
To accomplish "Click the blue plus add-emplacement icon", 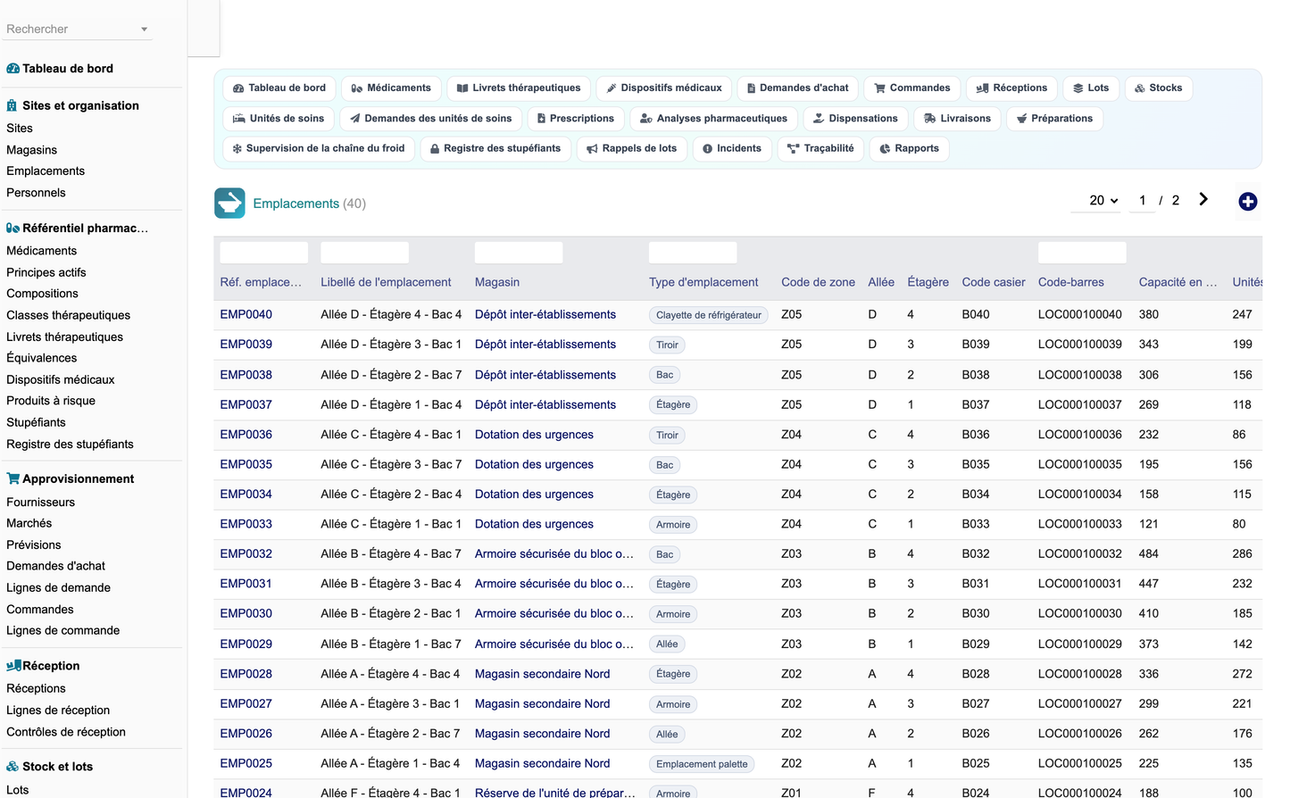I will pyautogui.click(x=1248, y=202).
